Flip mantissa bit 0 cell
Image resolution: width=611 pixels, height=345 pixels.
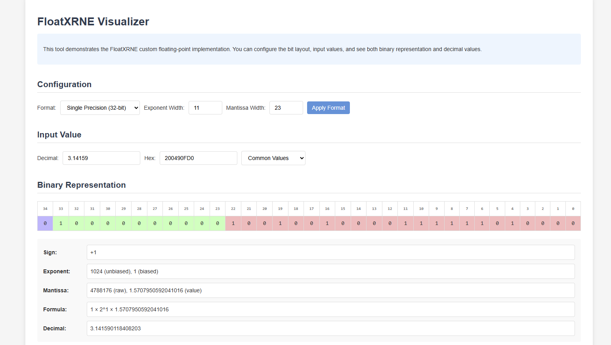[573, 223]
